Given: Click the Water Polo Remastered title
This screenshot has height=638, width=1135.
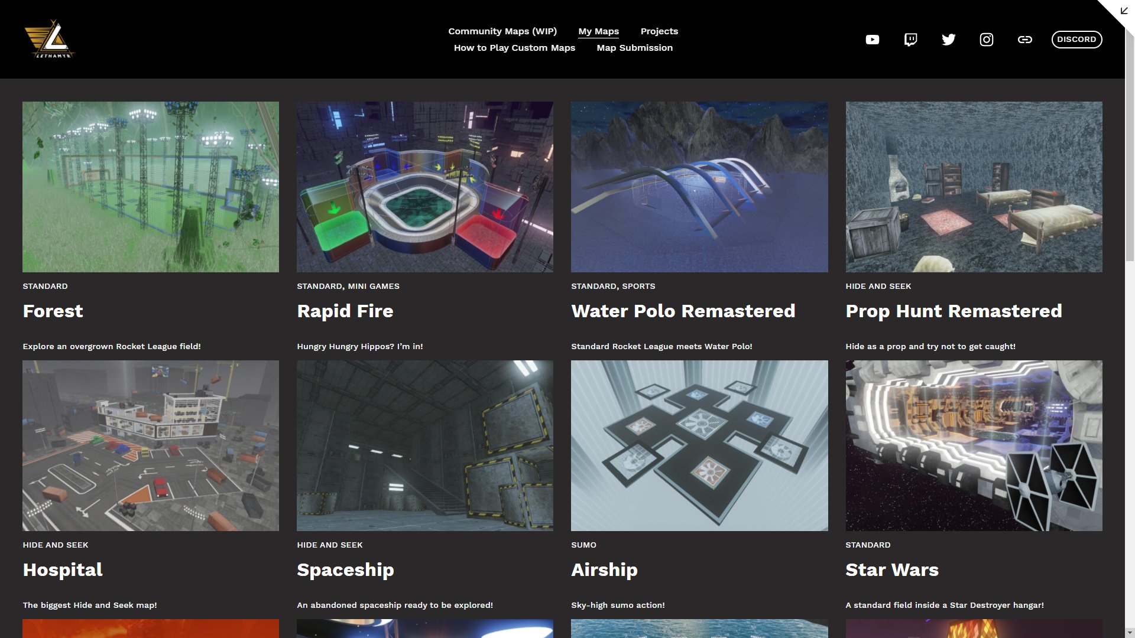Looking at the screenshot, I should pos(683,311).
